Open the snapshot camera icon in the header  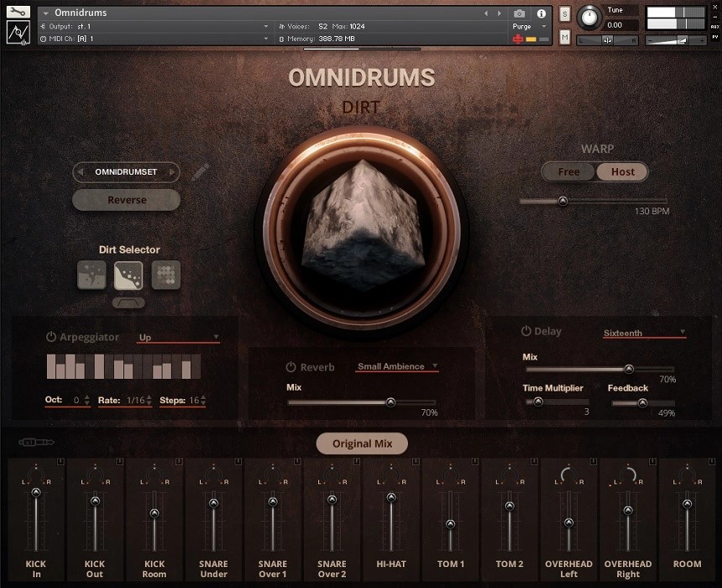tap(521, 13)
